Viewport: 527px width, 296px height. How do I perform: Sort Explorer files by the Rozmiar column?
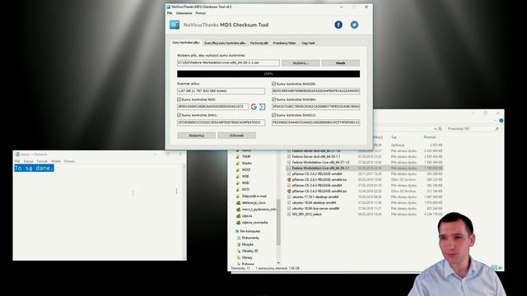[x=430, y=137]
